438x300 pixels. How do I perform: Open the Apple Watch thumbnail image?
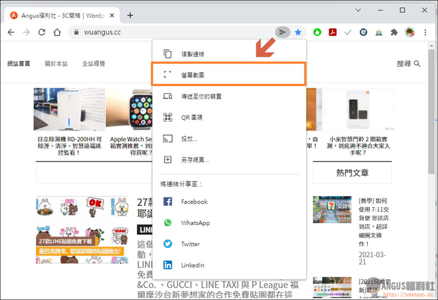coord(129,109)
